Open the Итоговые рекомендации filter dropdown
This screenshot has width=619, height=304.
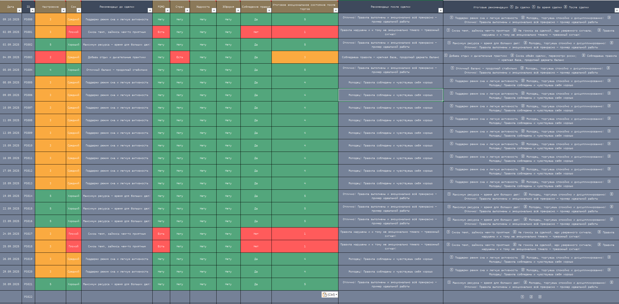coord(617,10)
